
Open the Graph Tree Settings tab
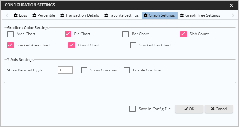point(200,15)
